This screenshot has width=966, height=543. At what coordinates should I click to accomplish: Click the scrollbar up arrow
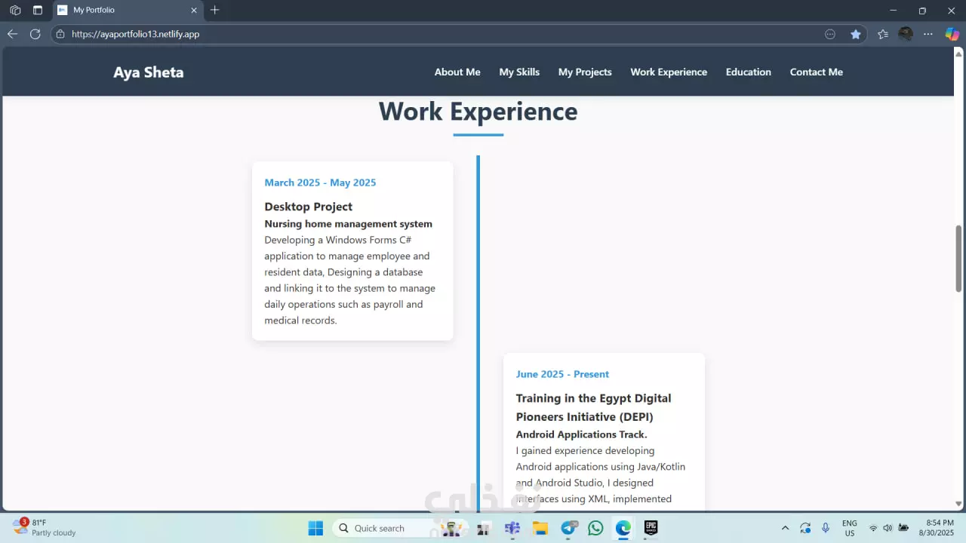(x=958, y=54)
